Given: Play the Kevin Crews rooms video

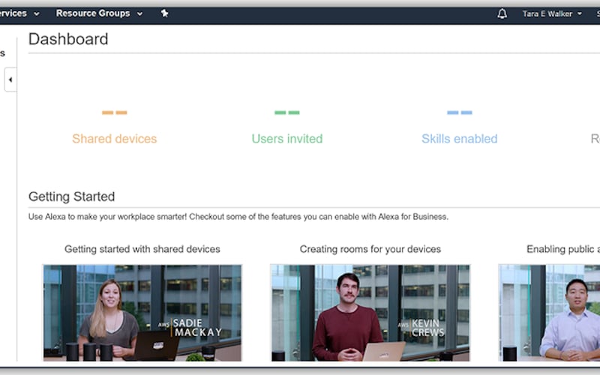Looking at the screenshot, I should pyautogui.click(x=370, y=313).
